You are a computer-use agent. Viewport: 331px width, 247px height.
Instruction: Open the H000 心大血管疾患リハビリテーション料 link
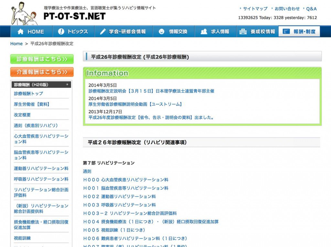click(x=126, y=180)
